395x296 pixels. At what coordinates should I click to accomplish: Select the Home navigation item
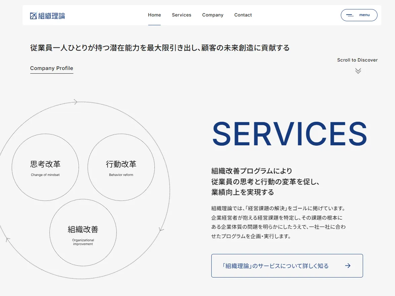point(154,15)
